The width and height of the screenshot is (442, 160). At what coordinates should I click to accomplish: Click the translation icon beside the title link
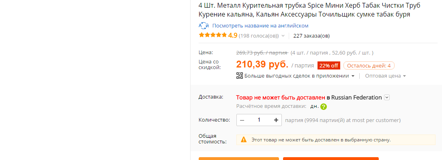coord(204,25)
